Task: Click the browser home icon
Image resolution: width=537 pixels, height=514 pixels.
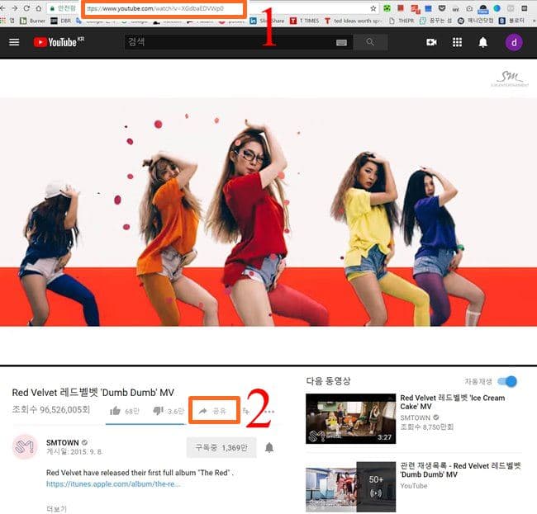Action: click(x=38, y=8)
